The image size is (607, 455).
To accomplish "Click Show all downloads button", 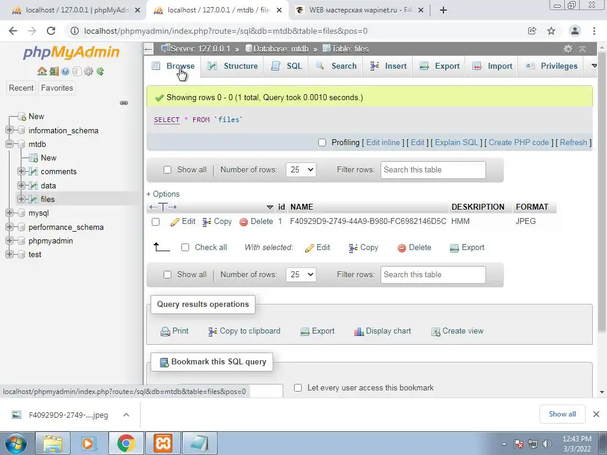I will (x=562, y=414).
